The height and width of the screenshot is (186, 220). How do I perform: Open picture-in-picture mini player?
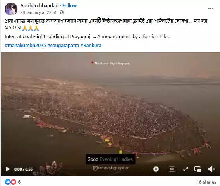click(198, 169)
